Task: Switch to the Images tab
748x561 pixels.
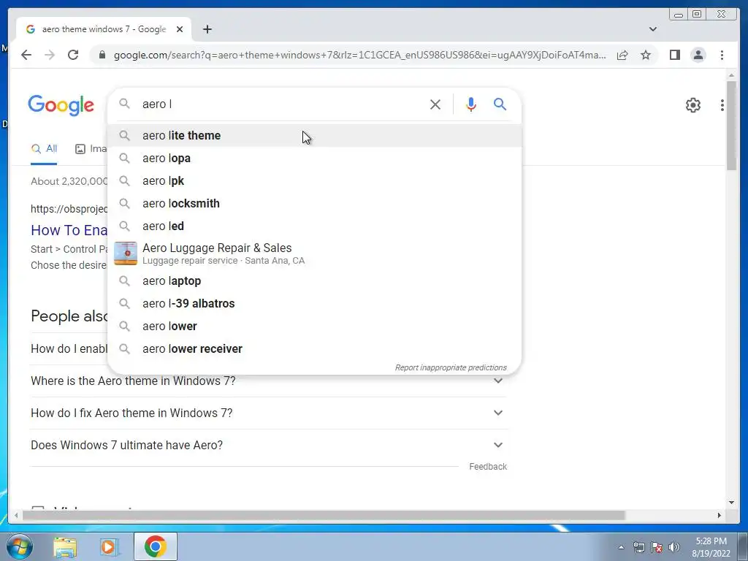Action: point(91,149)
